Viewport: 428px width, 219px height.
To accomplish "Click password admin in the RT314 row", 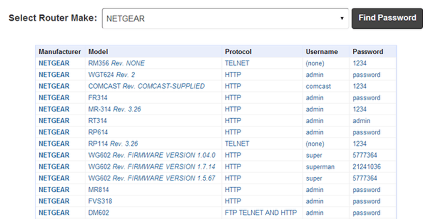I will coord(361,121).
